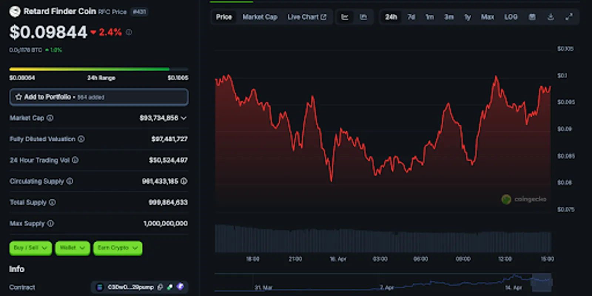Select the line chart type icon
Viewport: 592px width, 296px height.
[x=345, y=17]
